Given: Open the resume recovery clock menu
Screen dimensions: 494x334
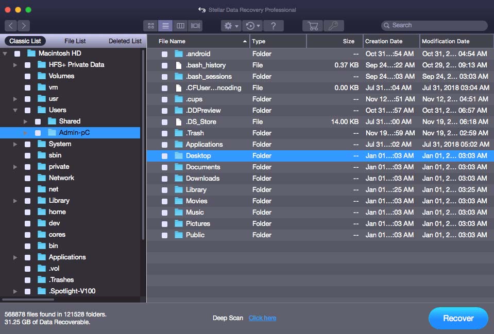Looking at the screenshot, I should coord(253,26).
